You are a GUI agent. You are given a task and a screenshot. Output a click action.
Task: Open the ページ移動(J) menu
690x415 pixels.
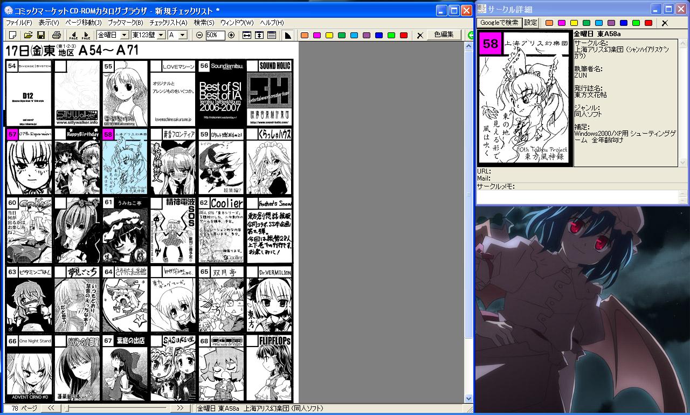coord(83,23)
